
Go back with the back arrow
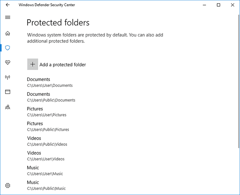7,5
